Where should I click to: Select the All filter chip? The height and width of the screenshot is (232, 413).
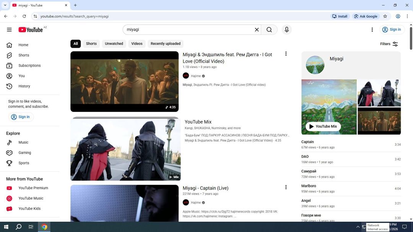[76, 44]
